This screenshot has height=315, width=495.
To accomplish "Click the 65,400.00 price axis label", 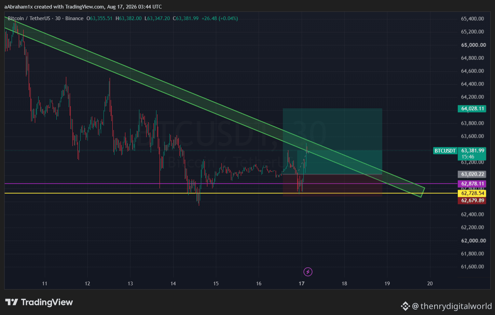I will coord(472,19).
